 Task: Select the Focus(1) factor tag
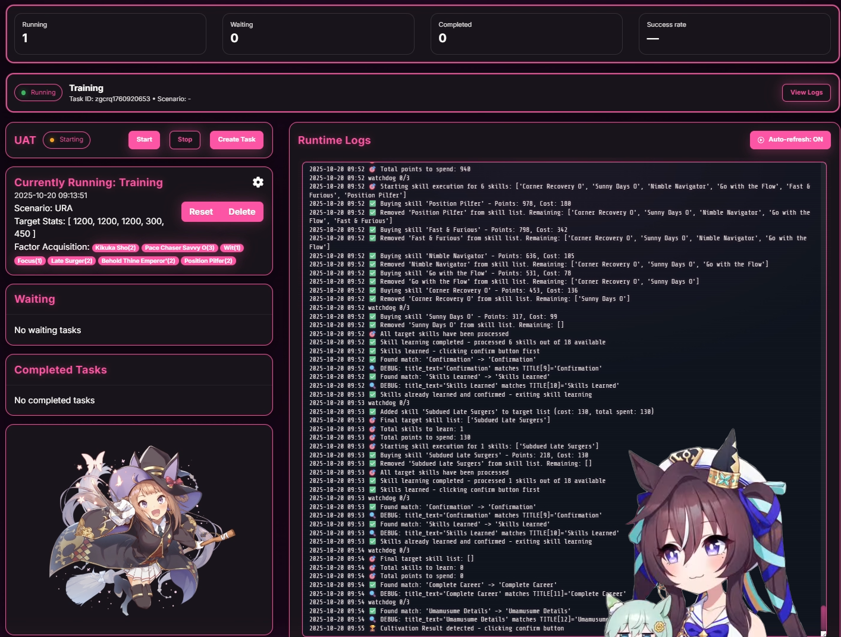tap(30, 261)
